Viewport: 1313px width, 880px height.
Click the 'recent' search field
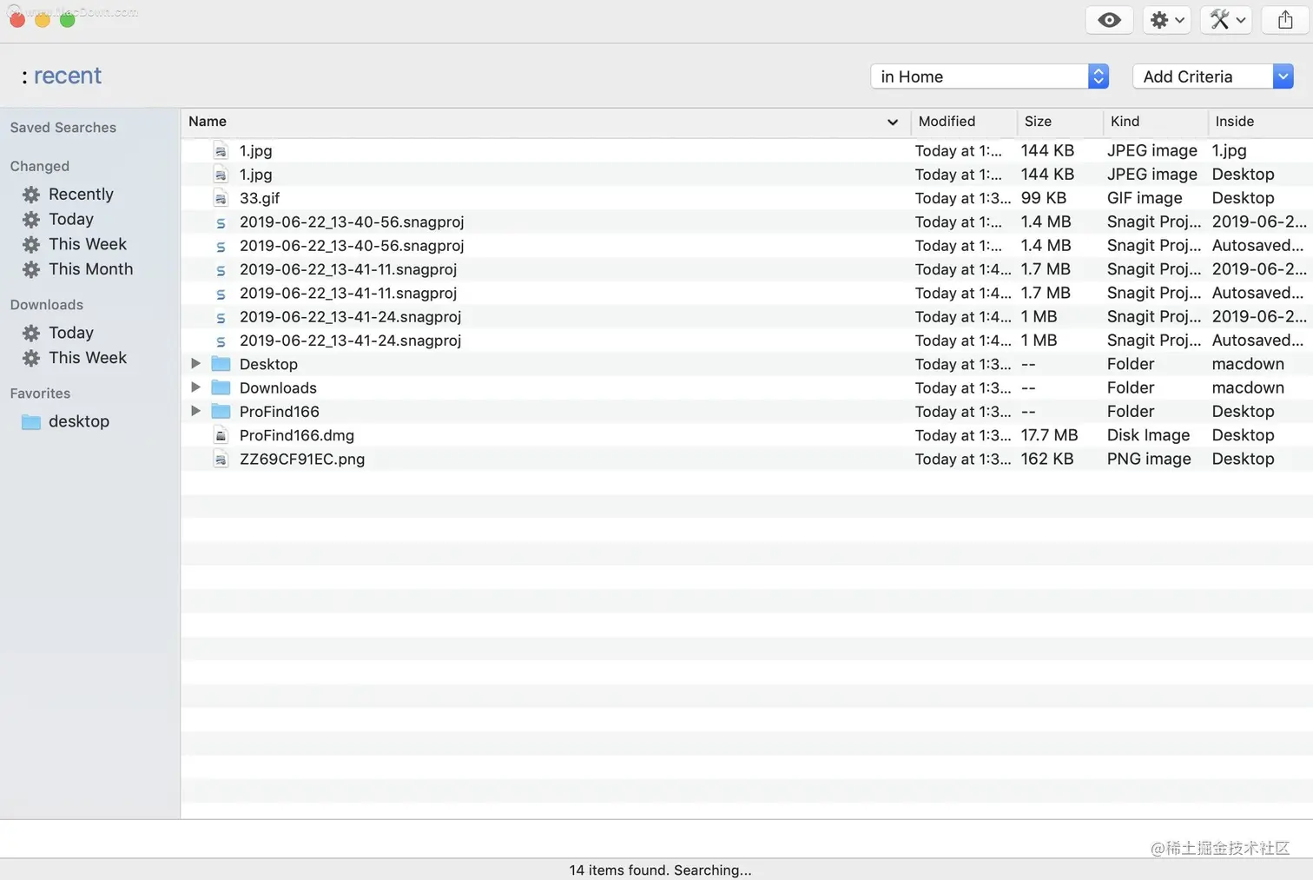tap(68, 76)
